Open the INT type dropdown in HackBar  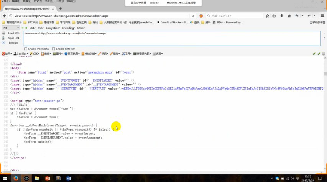click(x=10, y=28)
